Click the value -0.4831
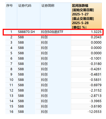106x119 pixels. point(96,74)
